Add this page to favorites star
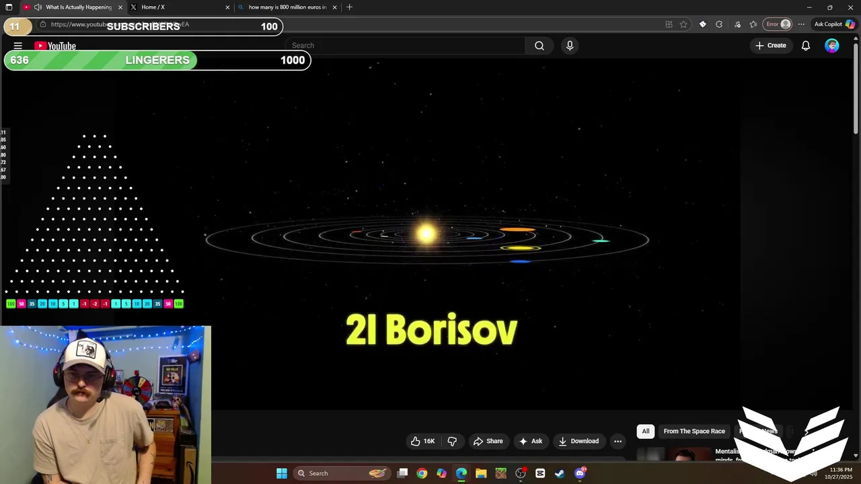Viewport: 861px width, 484px height. coord(683,24)
